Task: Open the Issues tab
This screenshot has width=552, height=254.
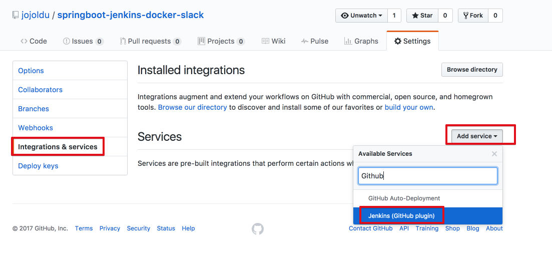Action: tap(83, 41)
